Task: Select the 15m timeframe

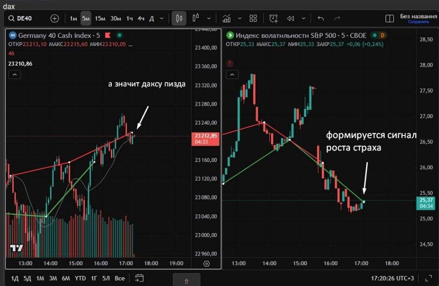Action: (100, 19)
